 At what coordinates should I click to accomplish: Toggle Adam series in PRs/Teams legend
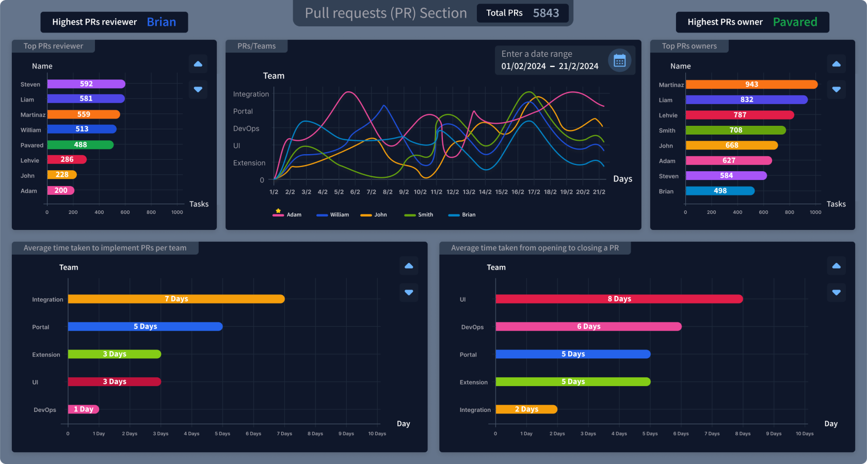pyautogui.click(x=287, y=214)
